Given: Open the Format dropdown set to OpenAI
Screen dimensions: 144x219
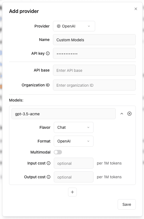Looking at the screenshot, I should pyautogui.click(x=74, y=141).
